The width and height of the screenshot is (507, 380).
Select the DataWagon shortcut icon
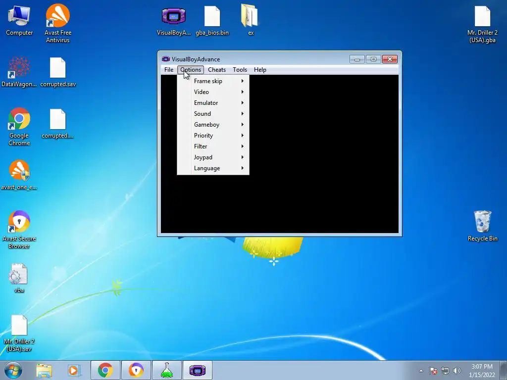point(19,72)
